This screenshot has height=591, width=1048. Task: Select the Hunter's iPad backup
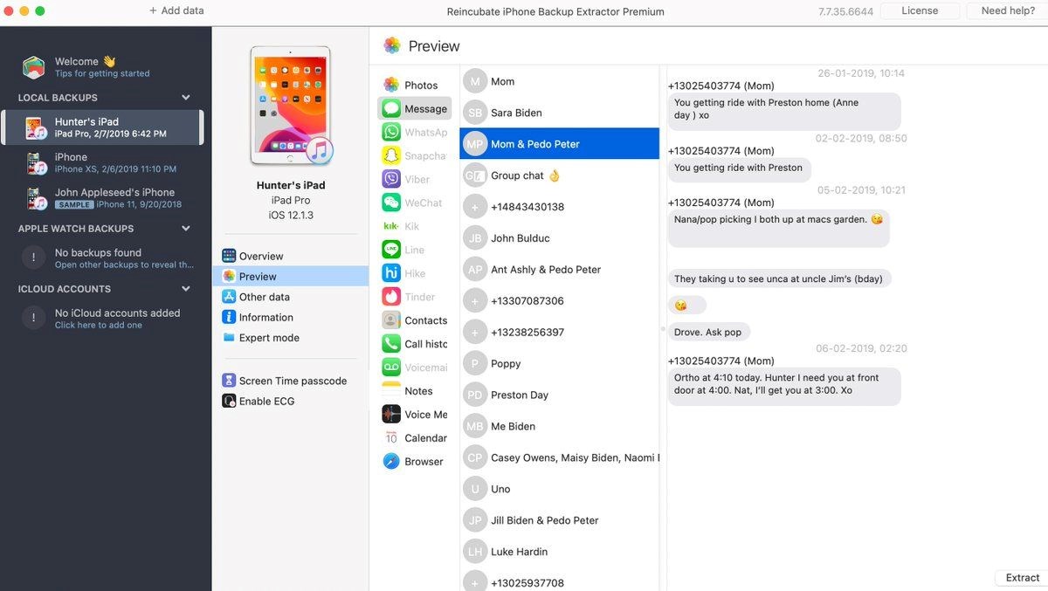tap(102, 127)
